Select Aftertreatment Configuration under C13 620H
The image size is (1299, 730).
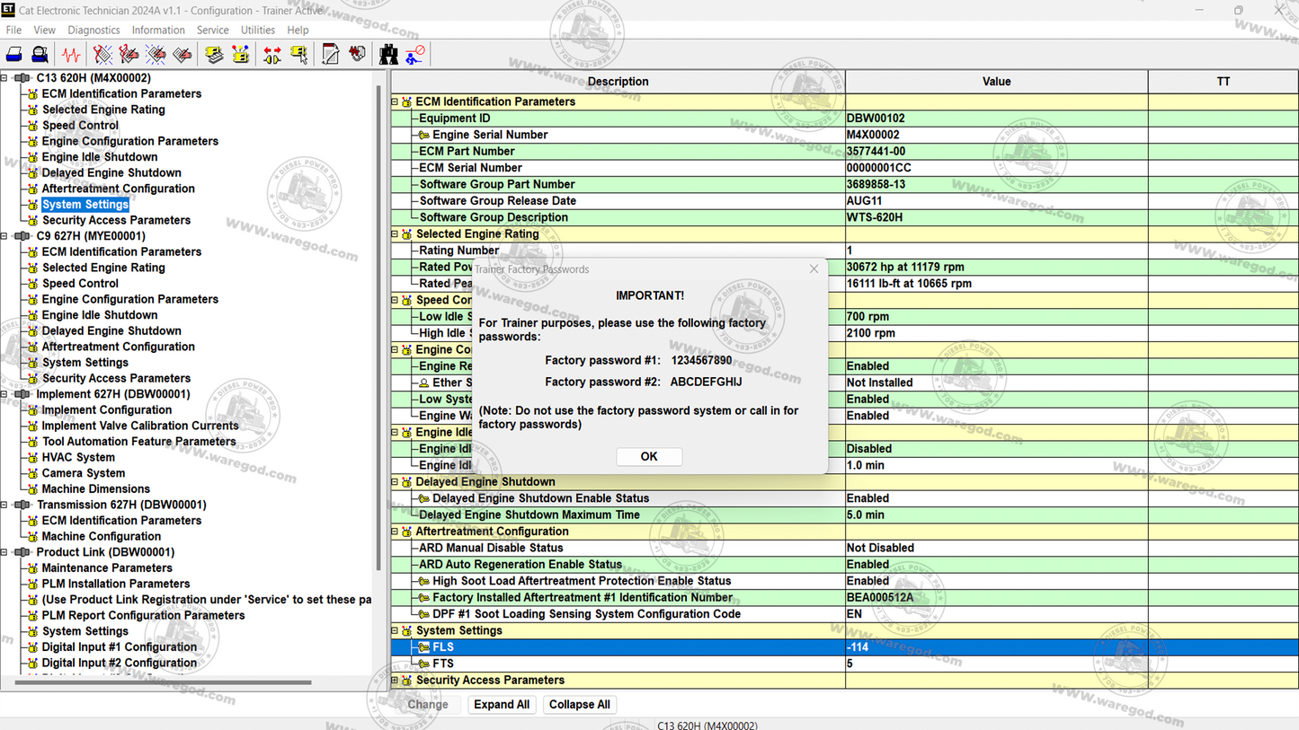pos(118,189)
